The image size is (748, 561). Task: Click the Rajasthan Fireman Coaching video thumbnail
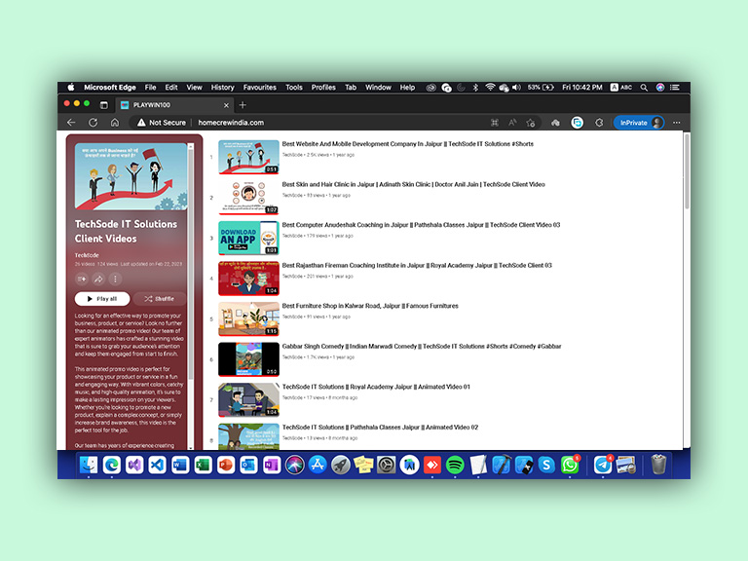248,279
